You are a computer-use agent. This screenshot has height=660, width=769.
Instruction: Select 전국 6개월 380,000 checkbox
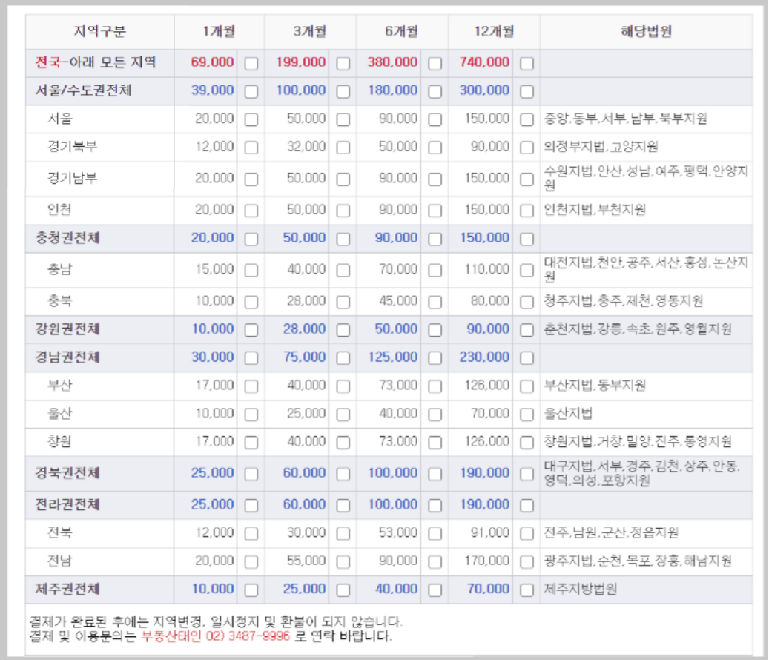coord(435,63)
